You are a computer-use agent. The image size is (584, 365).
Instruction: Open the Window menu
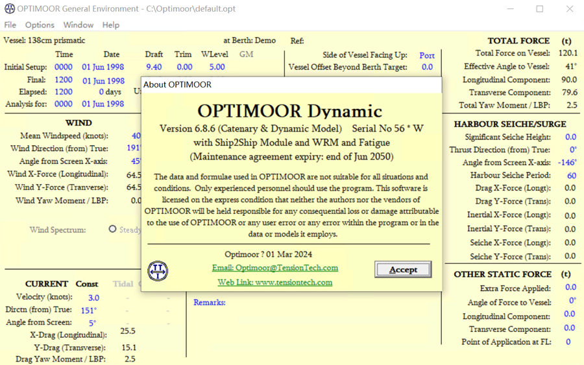coord(79,25)
